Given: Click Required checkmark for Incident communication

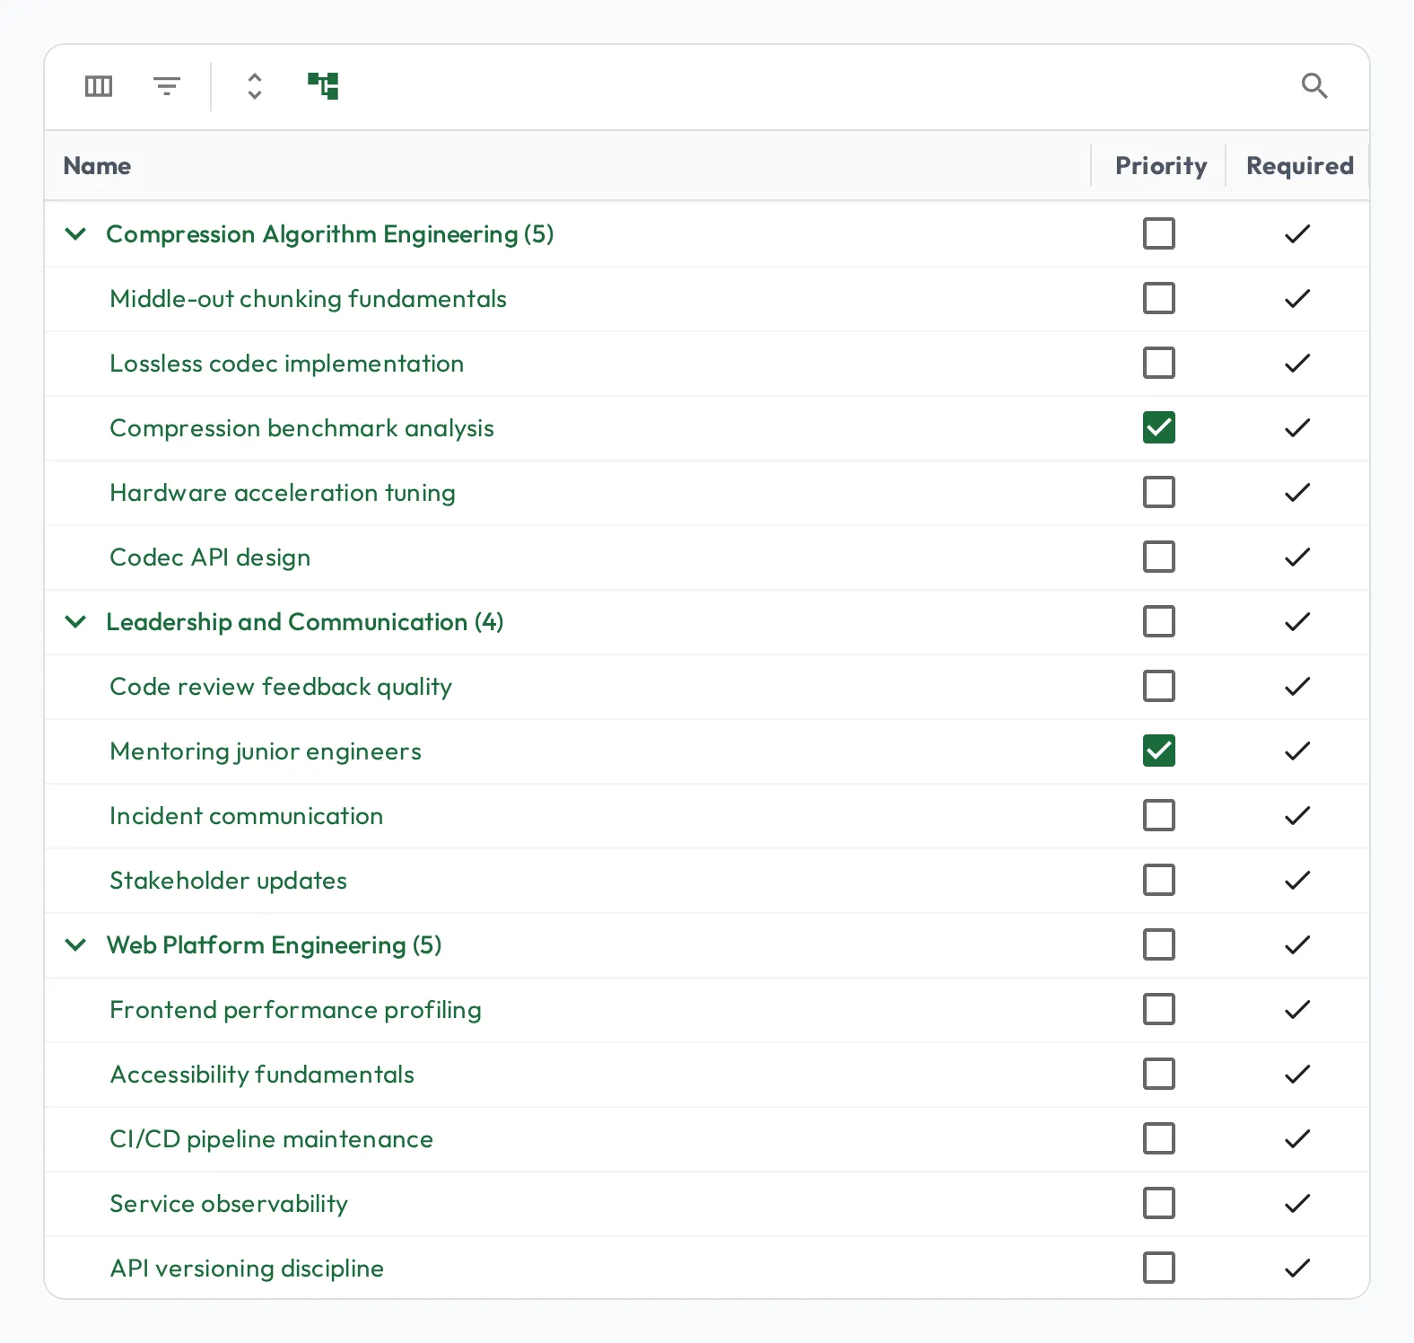Looking at the screenshot, I should [1297, 816].
